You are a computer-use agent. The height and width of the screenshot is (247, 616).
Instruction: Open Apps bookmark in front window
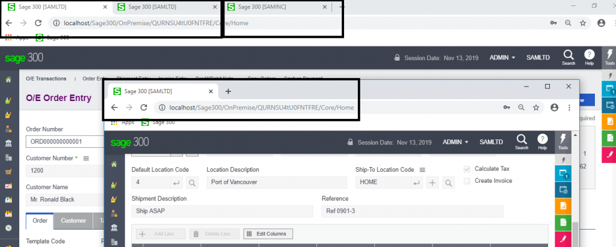click(123, 122)
